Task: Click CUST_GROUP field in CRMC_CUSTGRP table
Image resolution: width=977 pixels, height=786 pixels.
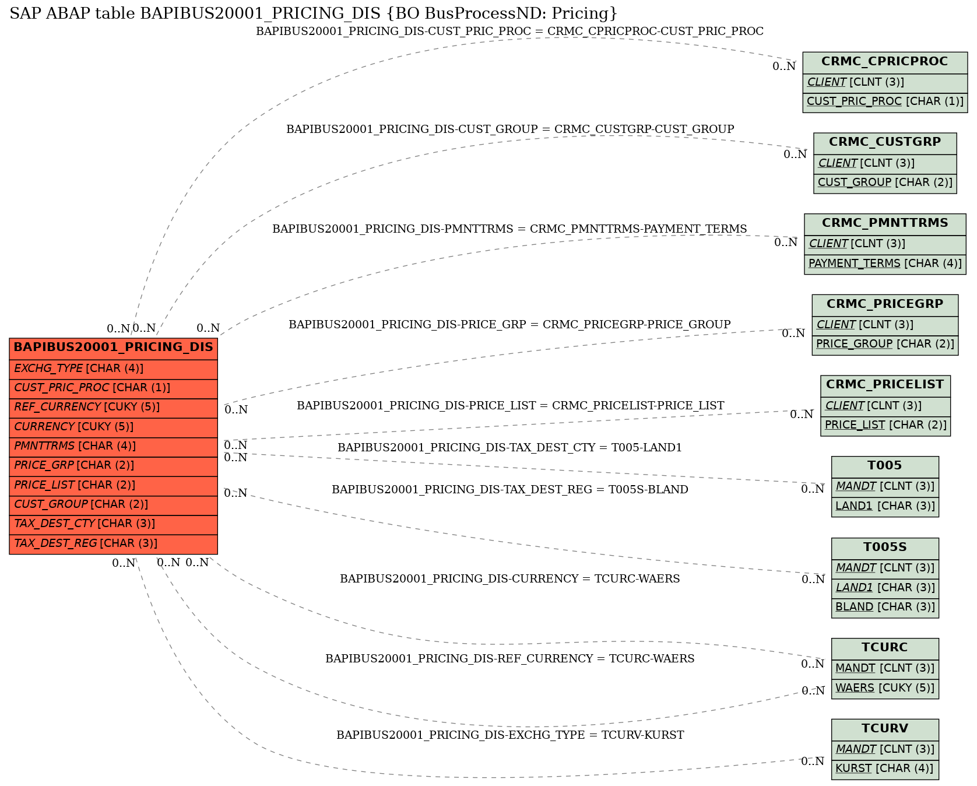Action: click(885, 183)
